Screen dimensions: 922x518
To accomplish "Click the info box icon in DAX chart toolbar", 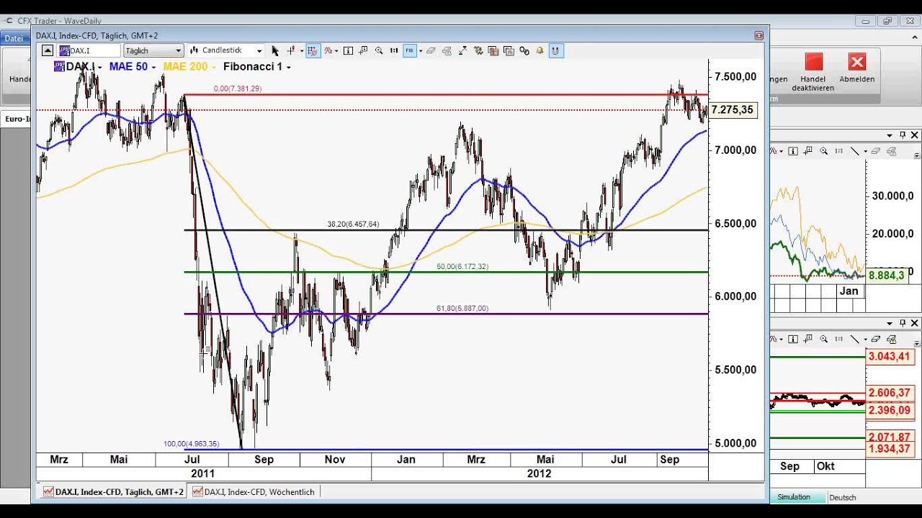I will pos(348,51).
